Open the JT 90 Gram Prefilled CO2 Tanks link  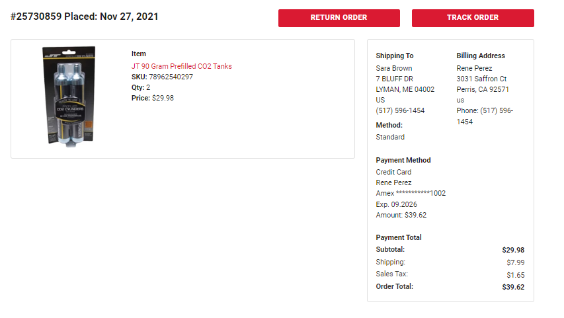tap(181, 66)
